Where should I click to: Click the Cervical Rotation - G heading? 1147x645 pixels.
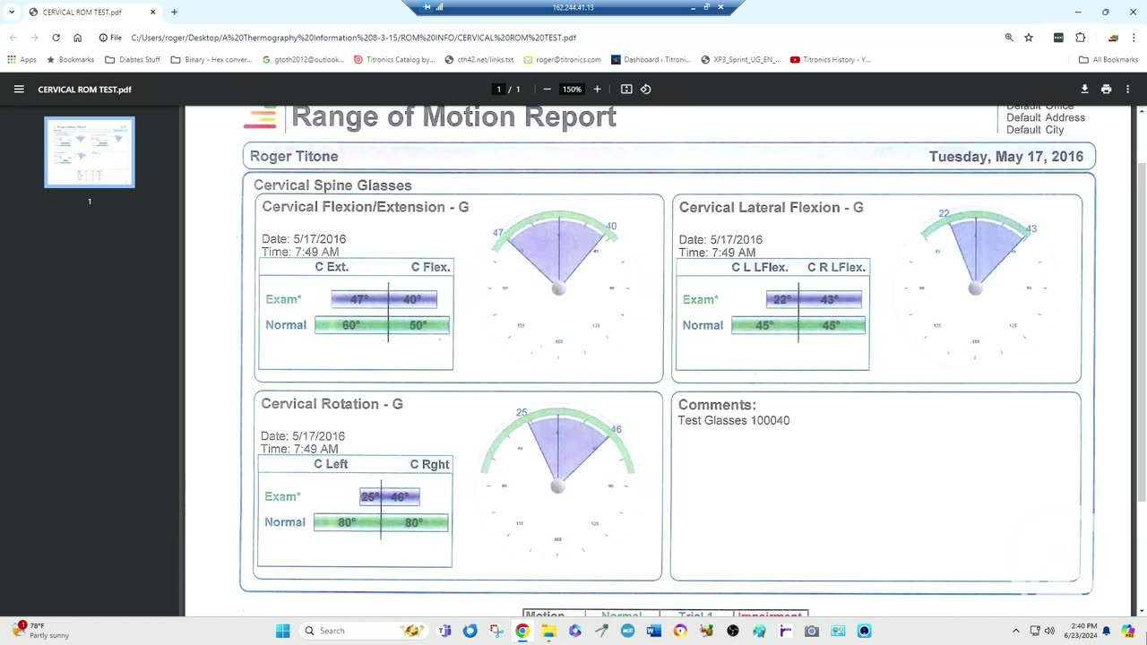(332, 404)
